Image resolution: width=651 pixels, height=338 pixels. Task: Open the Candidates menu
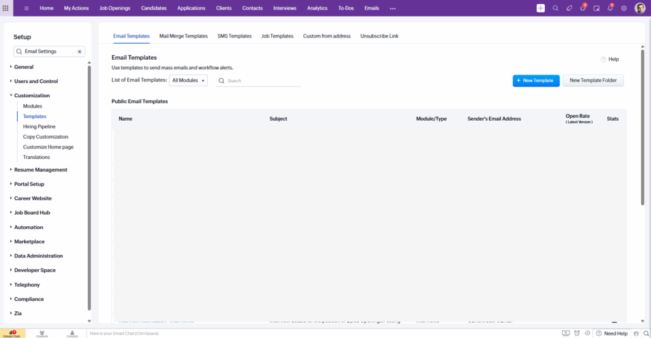[x=153, y=8]
